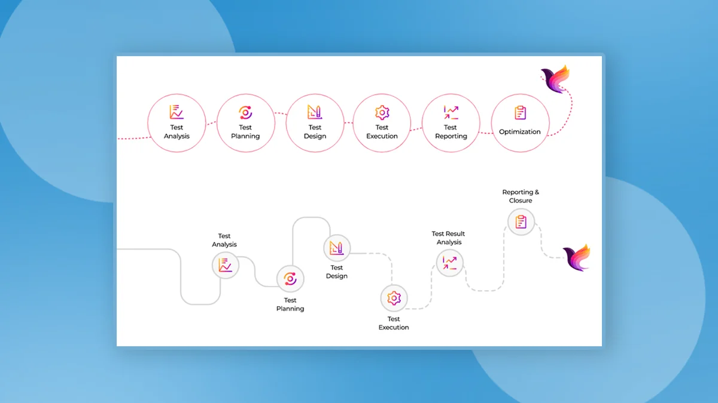The height and width of the screenshot is (403, 718).
Task: Click the Test Analysis circle in top row
Action: [177, 123]
